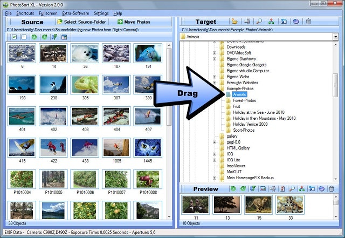The width and height of the screenshot is (345, 238).
Task: Select source thumbnail 305 (chameleon)
Action: coord(85,85)
